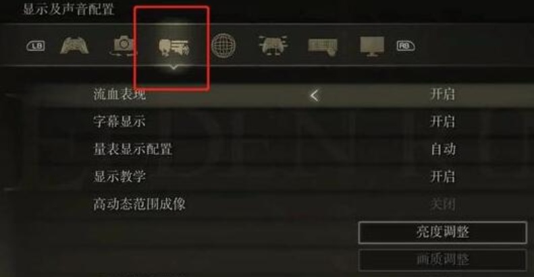Image resolution: width=534 pixels, height=277 pixels.
Task: Change 量表显示配置 value 自动
Action: tap(443, 149)
